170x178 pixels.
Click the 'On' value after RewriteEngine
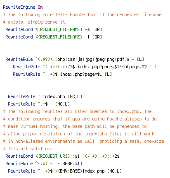[x=40, y=7]
